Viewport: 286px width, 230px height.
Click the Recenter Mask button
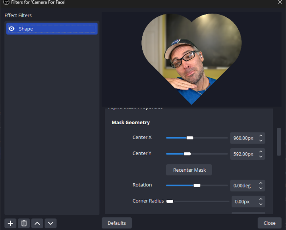(x=189, y=170)
